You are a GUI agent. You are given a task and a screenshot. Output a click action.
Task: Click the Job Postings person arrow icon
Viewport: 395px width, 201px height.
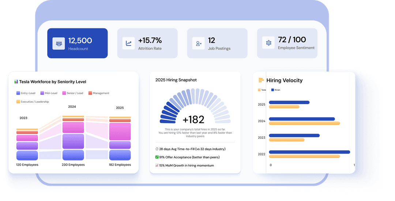click(x=199, y=43)
